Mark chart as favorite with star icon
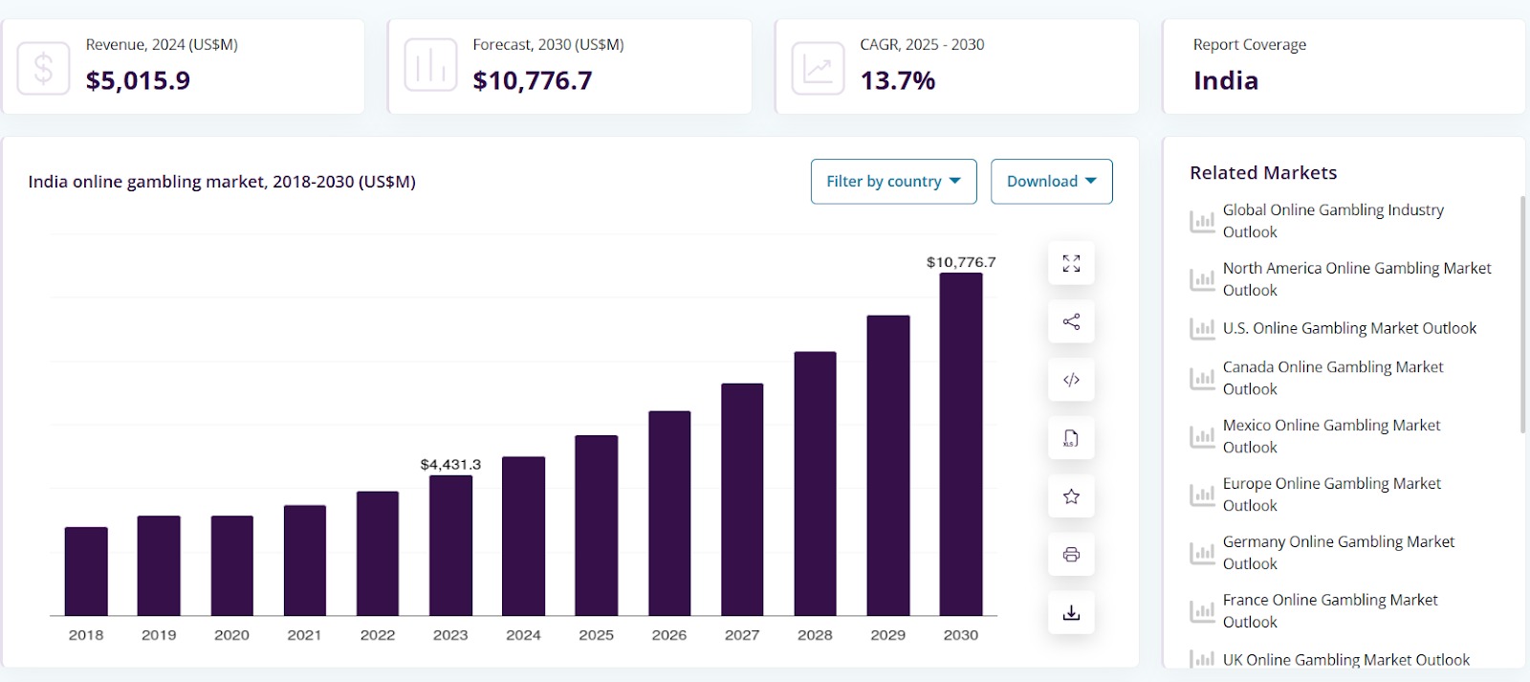This screenshot has height=682, width=1530. [x=1071, y=496]
